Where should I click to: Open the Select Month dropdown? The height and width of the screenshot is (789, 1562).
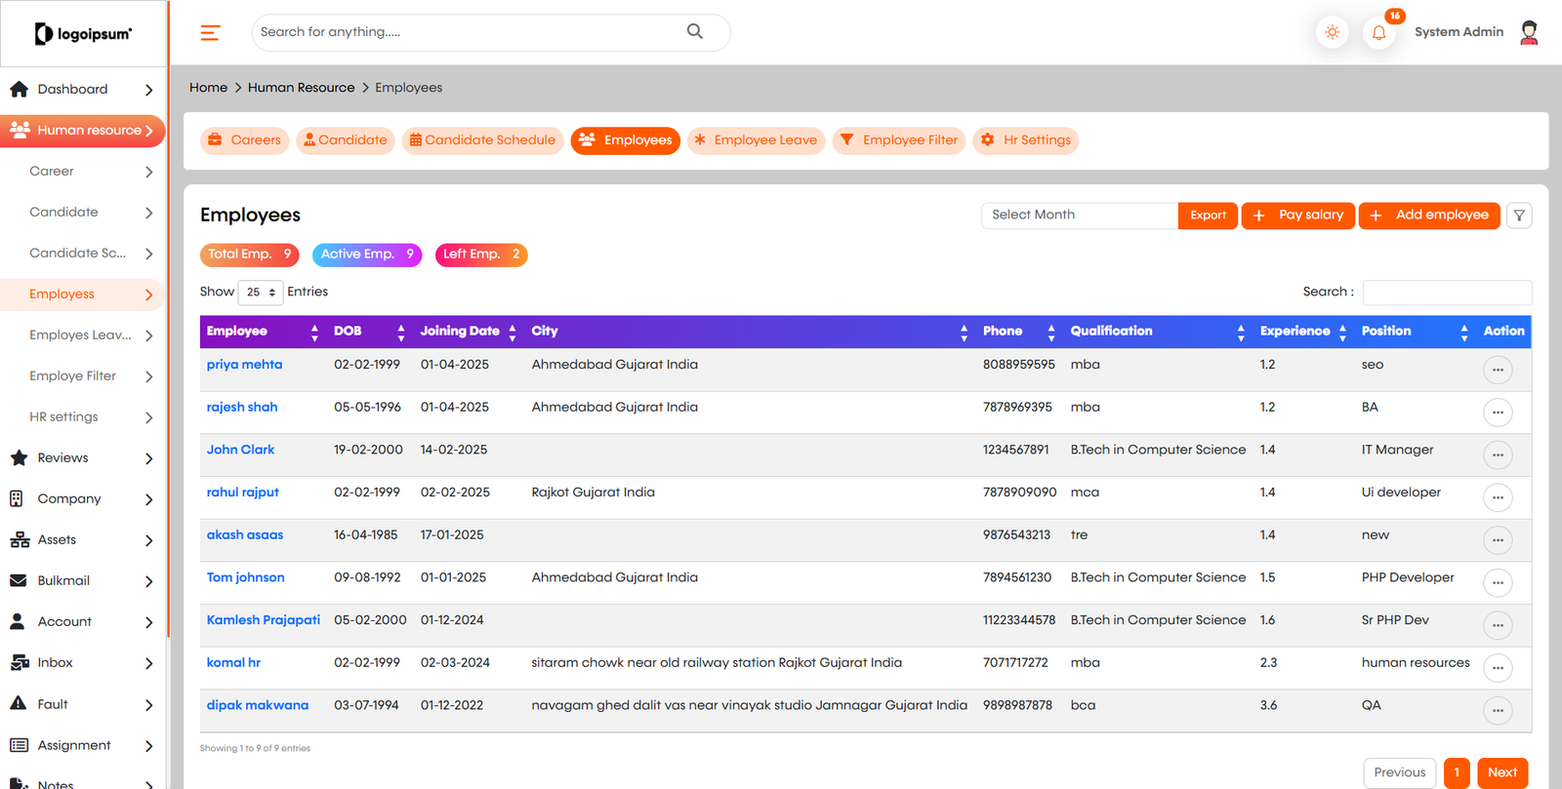(1080, 216)
